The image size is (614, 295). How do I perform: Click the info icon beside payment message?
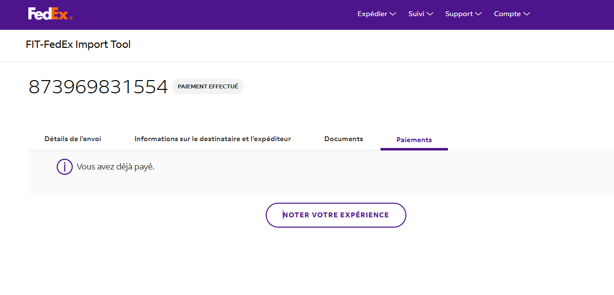(64, 167)
